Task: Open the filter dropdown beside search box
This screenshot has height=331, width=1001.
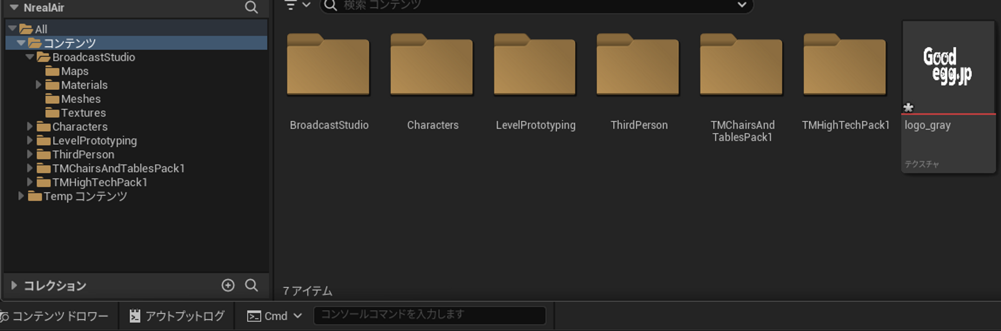Action: (298, 5)
